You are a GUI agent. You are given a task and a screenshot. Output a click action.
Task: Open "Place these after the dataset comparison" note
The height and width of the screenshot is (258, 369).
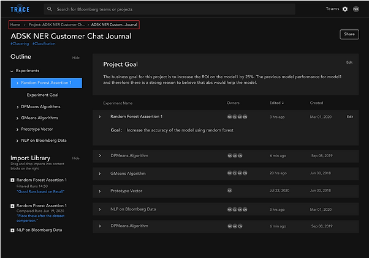point(40,218)
